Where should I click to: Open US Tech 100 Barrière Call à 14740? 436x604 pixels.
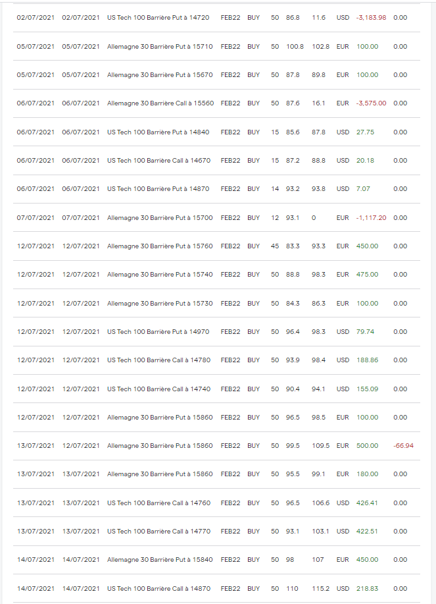158,389
